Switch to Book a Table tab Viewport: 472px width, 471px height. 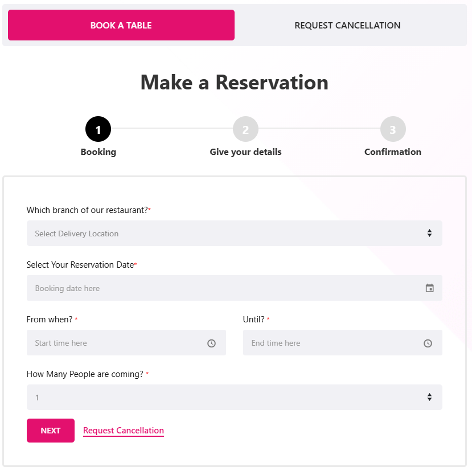tap(121, 25)
